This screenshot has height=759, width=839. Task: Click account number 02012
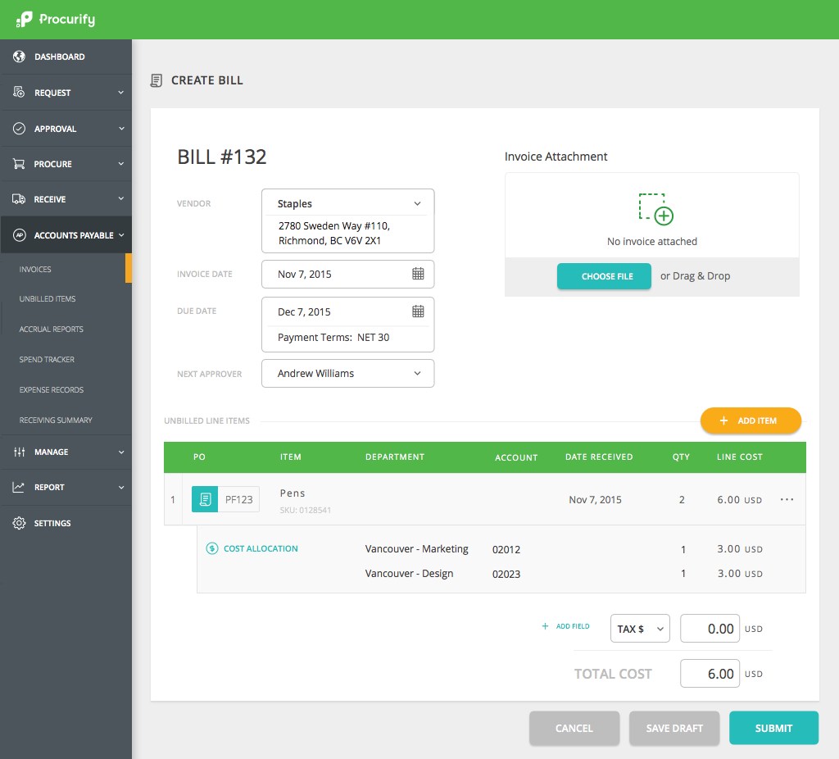506,550
